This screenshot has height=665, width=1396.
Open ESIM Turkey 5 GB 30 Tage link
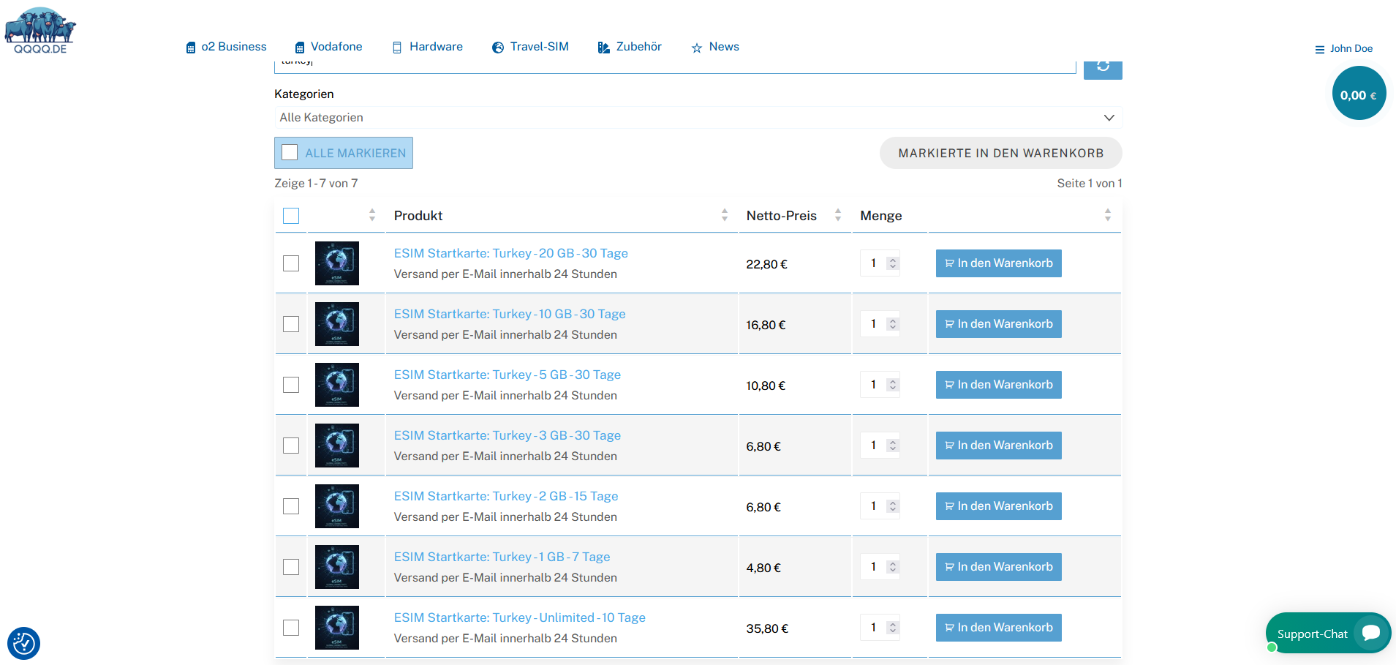pos(507,375)
